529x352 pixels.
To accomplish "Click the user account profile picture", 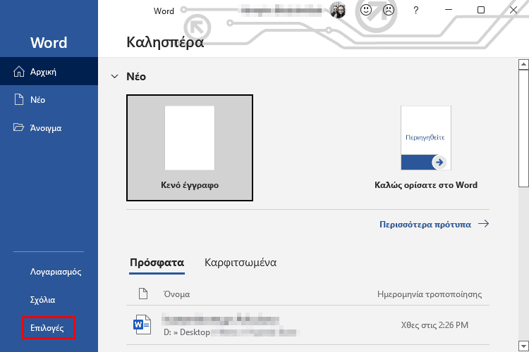I will point(338,10).
